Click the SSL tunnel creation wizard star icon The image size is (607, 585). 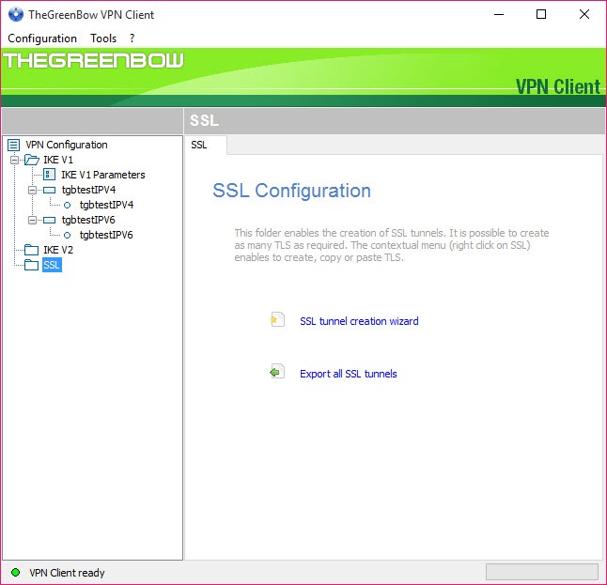(x=277, y=319)
